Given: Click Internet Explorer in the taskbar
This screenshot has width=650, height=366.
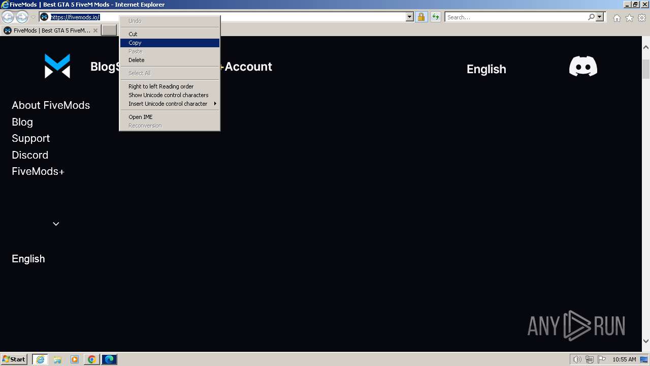Looking at the screenshot, I should coord(40,359).
